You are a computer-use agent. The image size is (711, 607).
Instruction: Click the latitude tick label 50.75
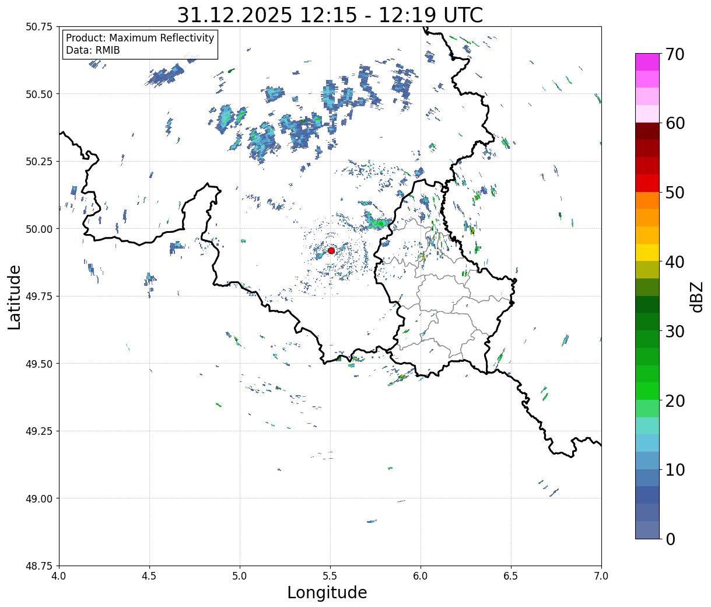39,27
